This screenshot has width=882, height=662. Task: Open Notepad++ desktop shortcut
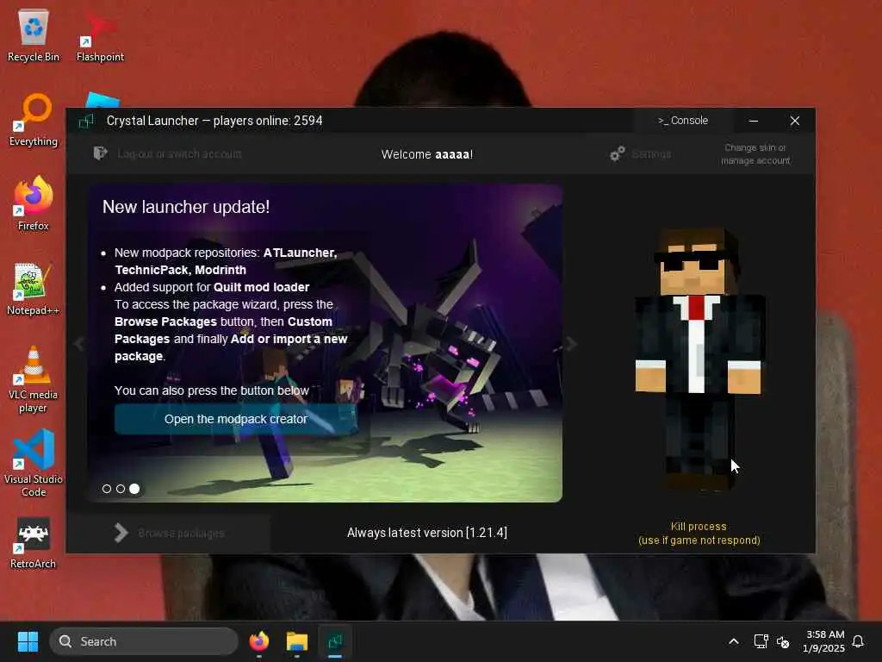pyautogui.click(x=34, y=288)
